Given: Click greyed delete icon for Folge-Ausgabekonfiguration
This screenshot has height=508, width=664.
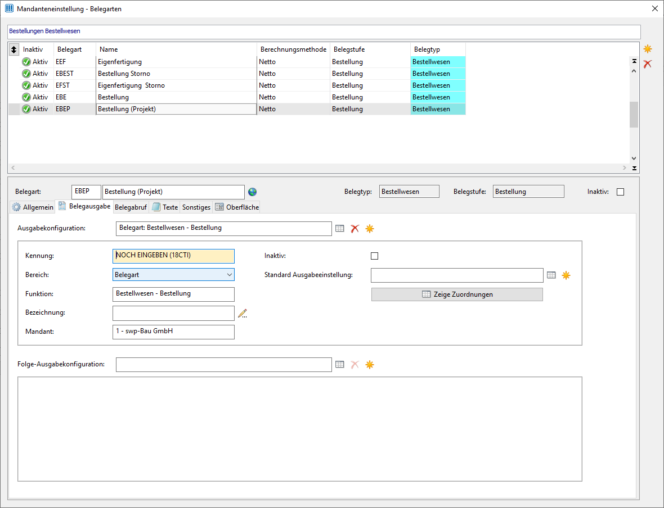Looking at the screenshot, I should pyautogui.click(x=355, y=364).
